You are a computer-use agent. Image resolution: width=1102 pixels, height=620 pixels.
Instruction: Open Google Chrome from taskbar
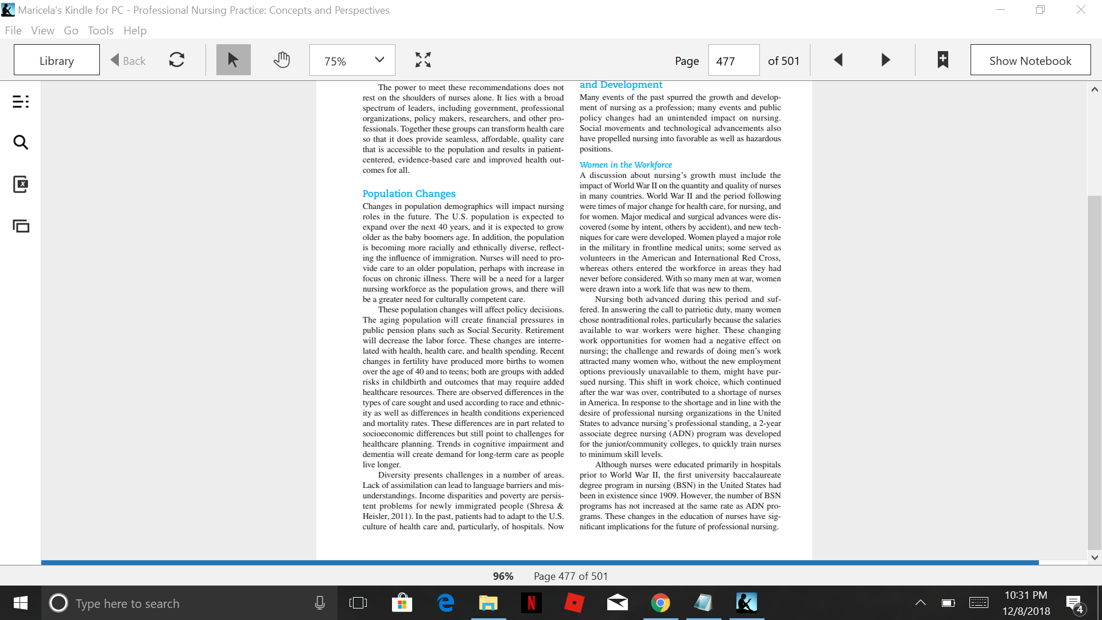(661, 603)
